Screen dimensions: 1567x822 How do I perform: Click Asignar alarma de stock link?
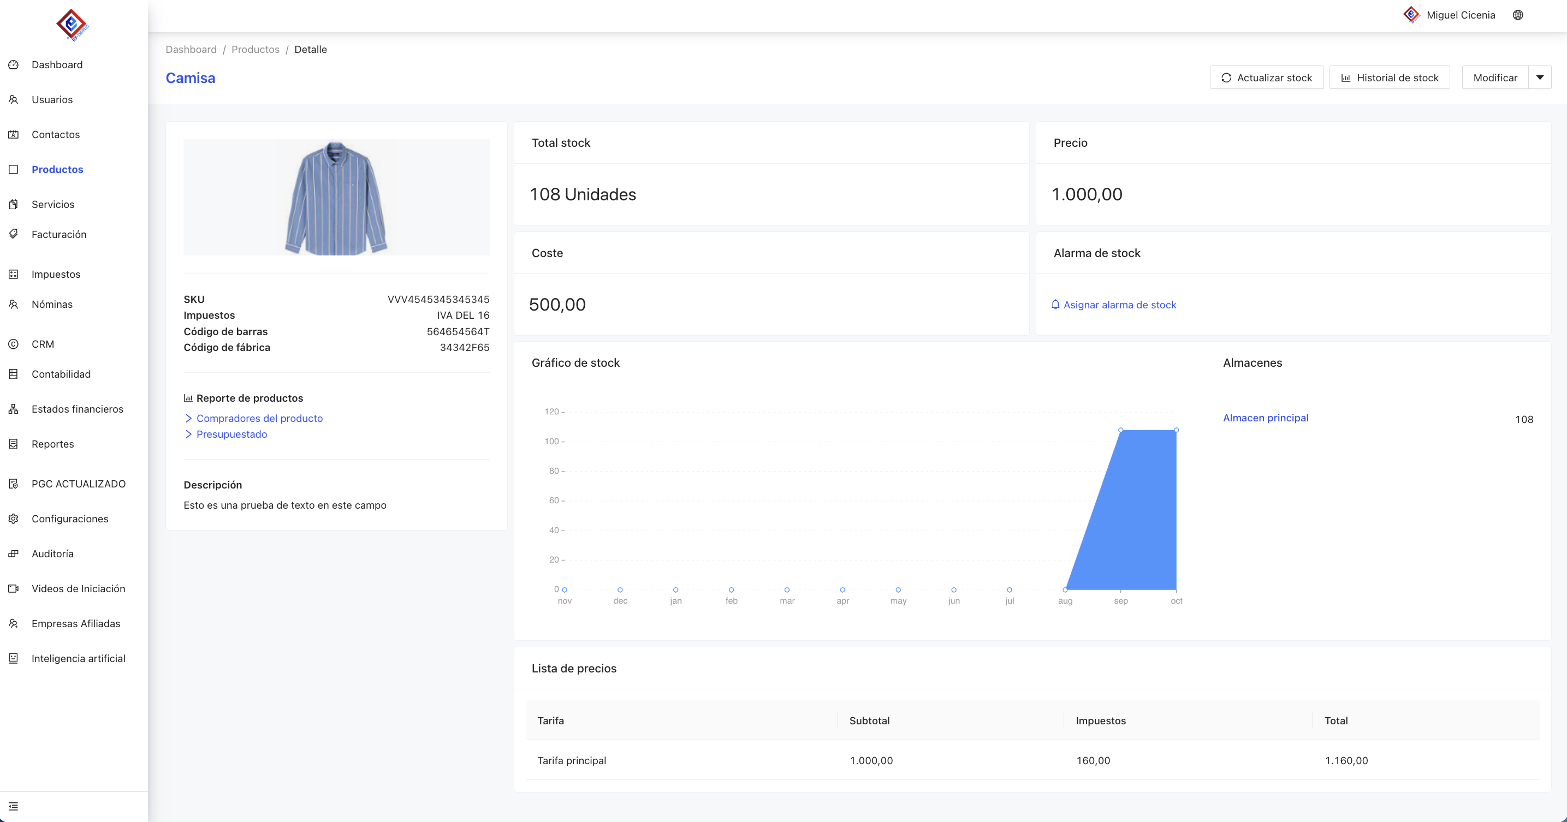click(x=1119, y=305)
